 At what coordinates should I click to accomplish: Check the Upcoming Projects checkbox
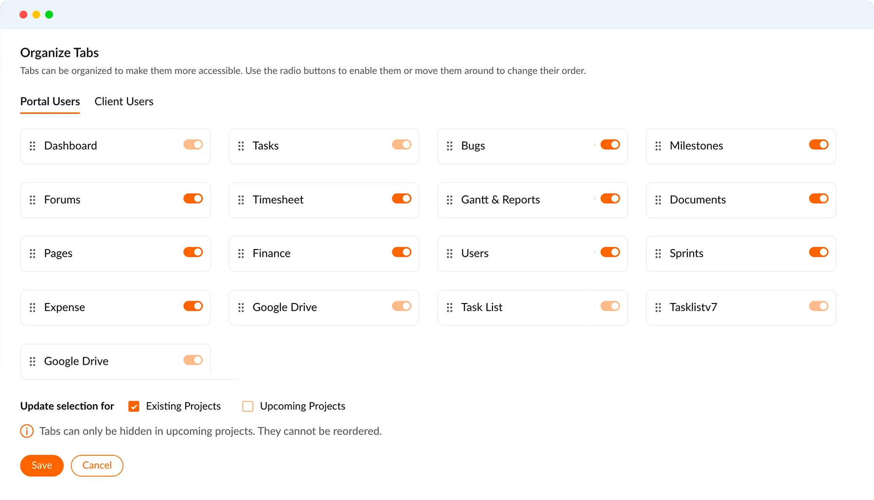click(x=248, y=406)
